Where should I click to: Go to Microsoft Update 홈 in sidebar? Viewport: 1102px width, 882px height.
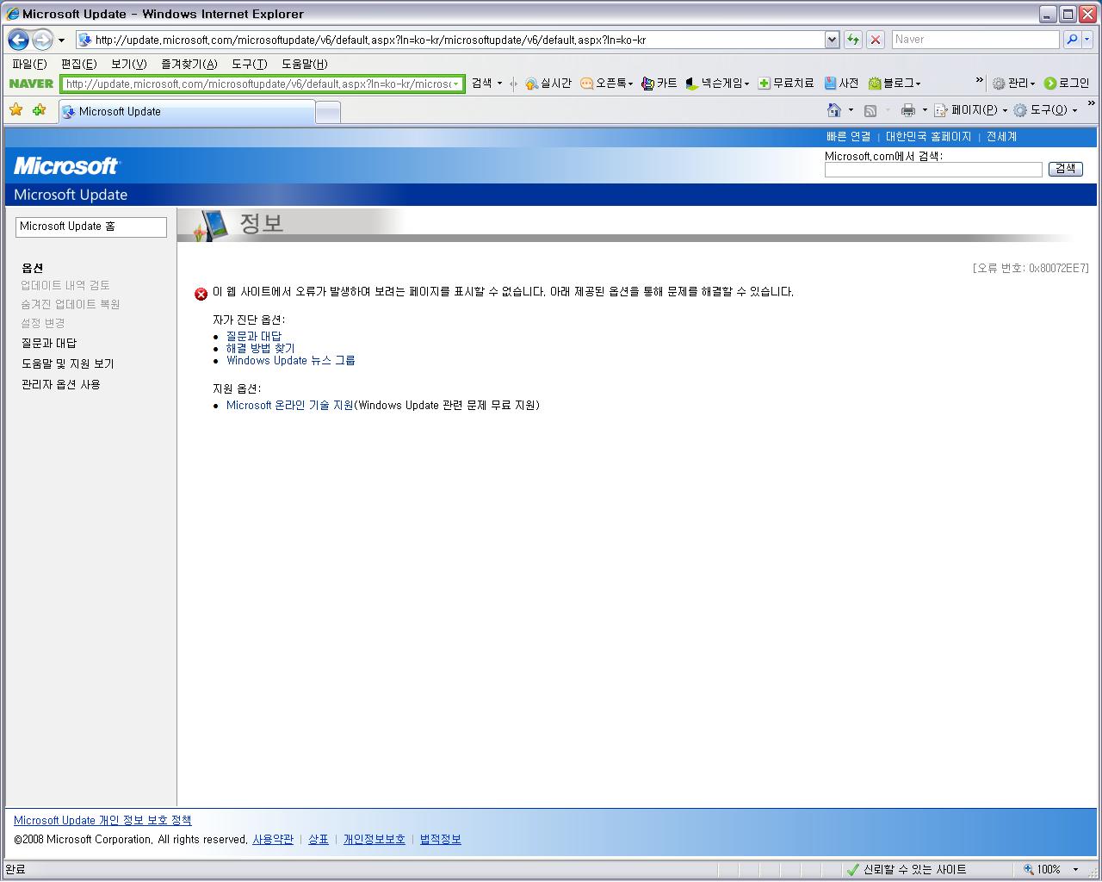[x=91, y=227]
